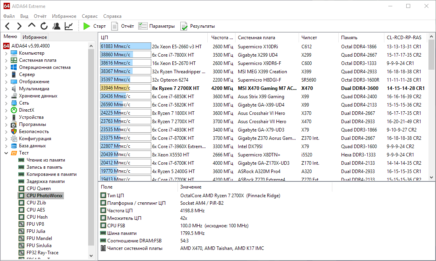Go forward with the right arrow icon
Image resolution: width=436 pixels, height=261 pixels.
(x=19, y=26)
